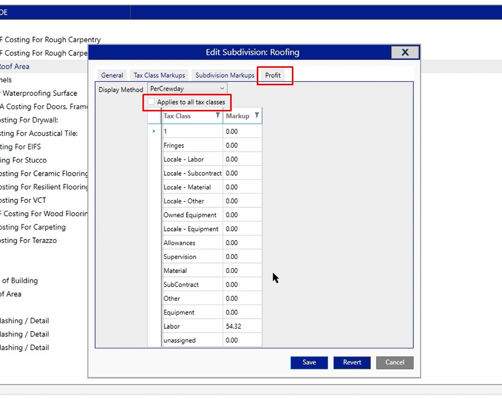Select the Waterproofing Surface list item
502x399 pixels.
point(39,93)
